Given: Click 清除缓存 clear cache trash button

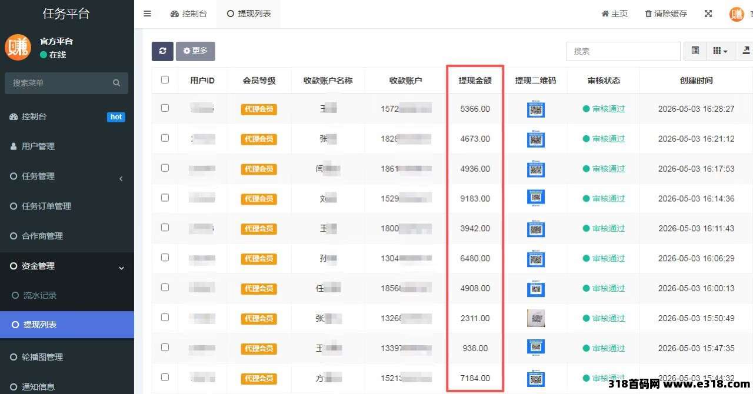Looking at the screenshot, I should click(x=666, y=14).
